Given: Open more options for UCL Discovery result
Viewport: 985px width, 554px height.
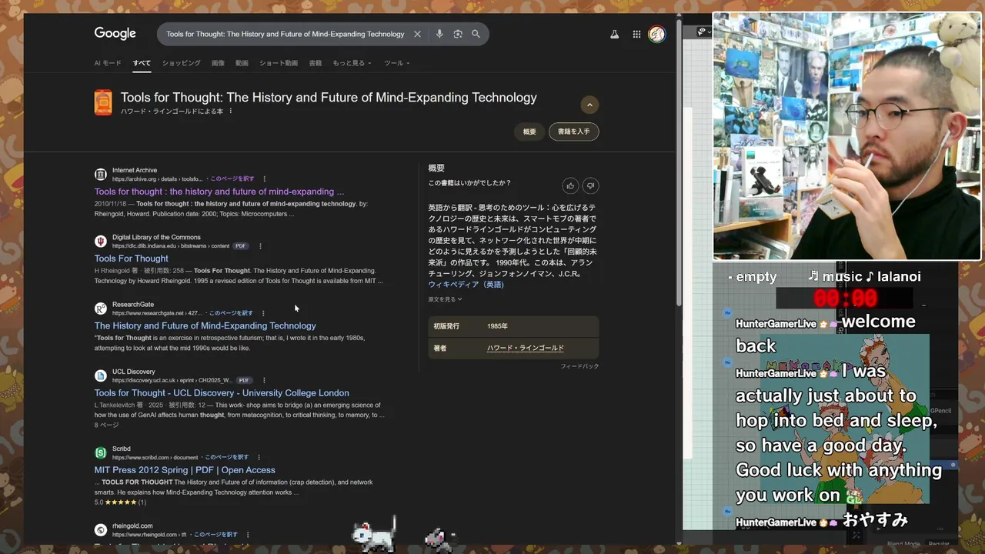Looking at the screenshot, I should point(264,380).
